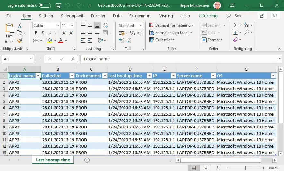This screenshot has width=284, height=171.
Task: Open the Name Box A1 dropdown
Action: click(x=31, y=59)
